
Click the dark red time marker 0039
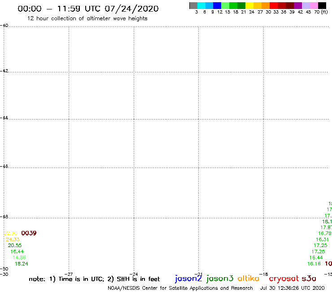(29, 233)
